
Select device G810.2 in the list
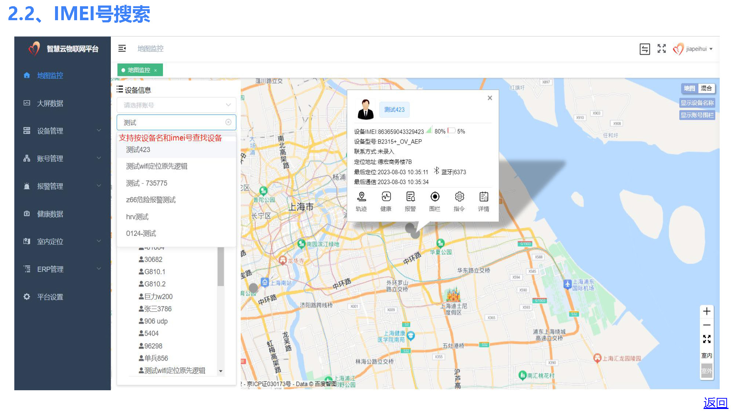pos(152,284)
